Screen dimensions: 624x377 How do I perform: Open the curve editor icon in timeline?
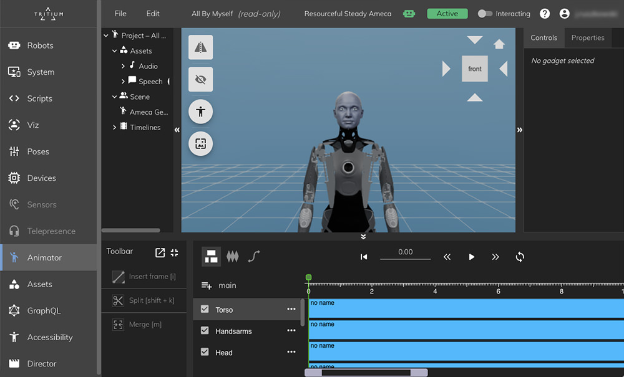pos(254,257)
